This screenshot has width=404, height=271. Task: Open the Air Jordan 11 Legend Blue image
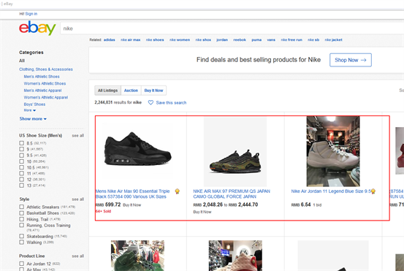333,151
